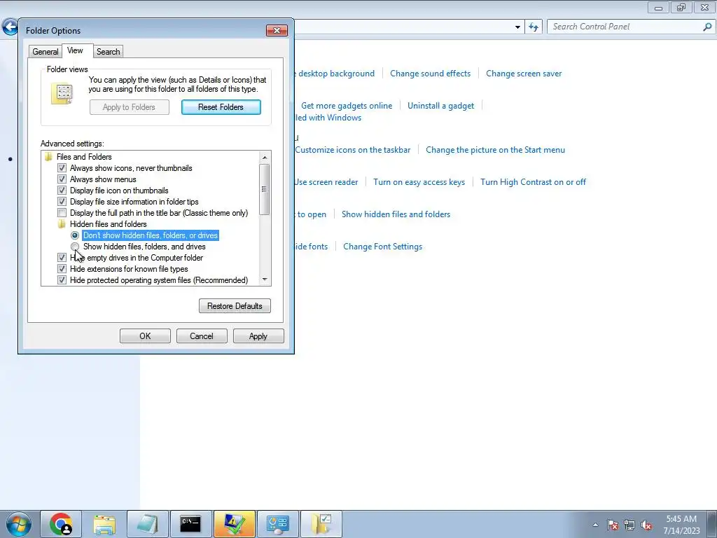Open Change sound effects link
Viewport: 717px width, 538px height.
[431, 74]
